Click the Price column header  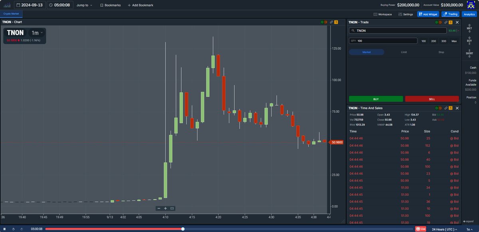405,131
